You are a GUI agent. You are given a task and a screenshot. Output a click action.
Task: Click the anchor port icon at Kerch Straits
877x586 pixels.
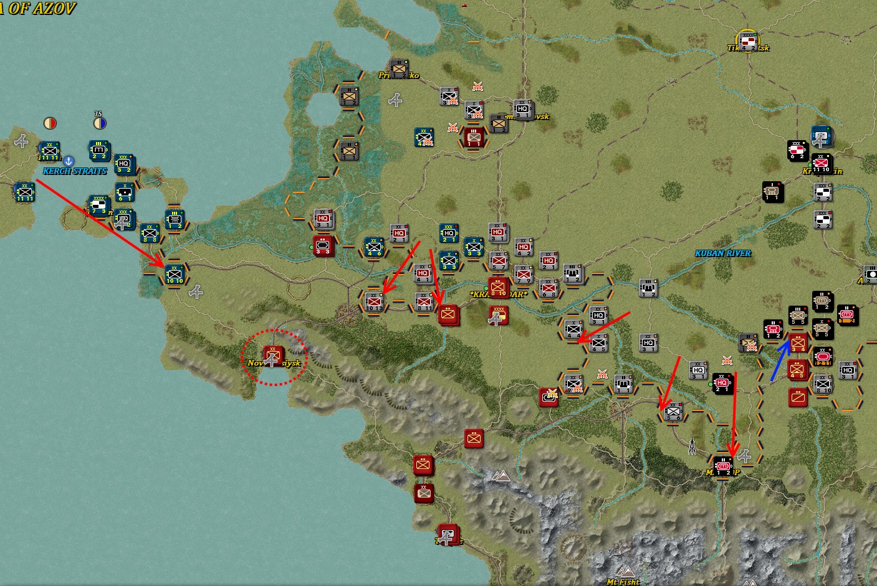[x=69, y=162]
